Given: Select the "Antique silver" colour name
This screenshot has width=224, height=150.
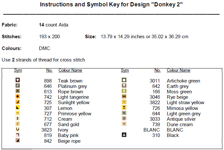Looking at the screenshot, I should click(181, 119).
